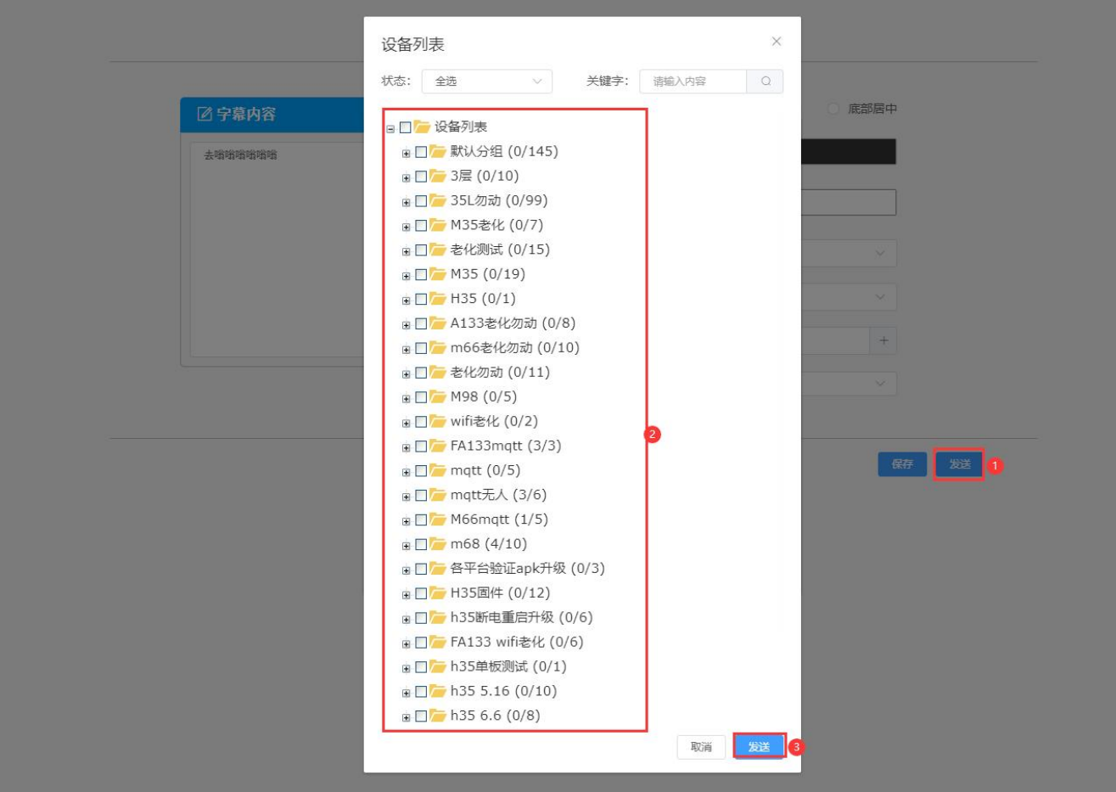This screenshot has height=792, width=1116.
Task: Click the folder icon for H35固件
Action: (438, 593)
